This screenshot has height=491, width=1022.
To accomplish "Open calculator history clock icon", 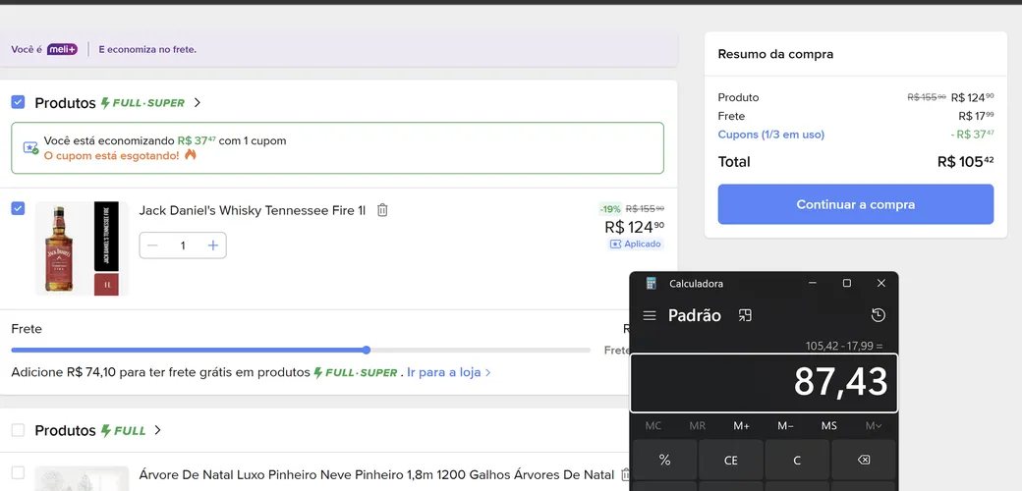I will 878,315.
